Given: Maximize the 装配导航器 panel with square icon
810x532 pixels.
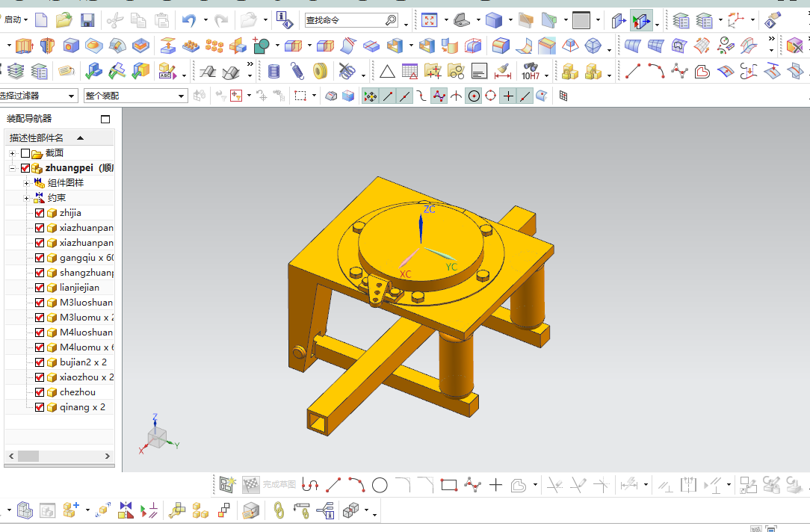Looking at the screenshot, I should point(105,120).
